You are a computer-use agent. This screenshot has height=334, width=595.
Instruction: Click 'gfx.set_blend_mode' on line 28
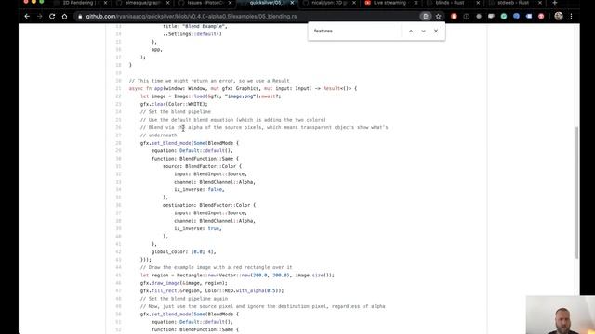point(190,143)
